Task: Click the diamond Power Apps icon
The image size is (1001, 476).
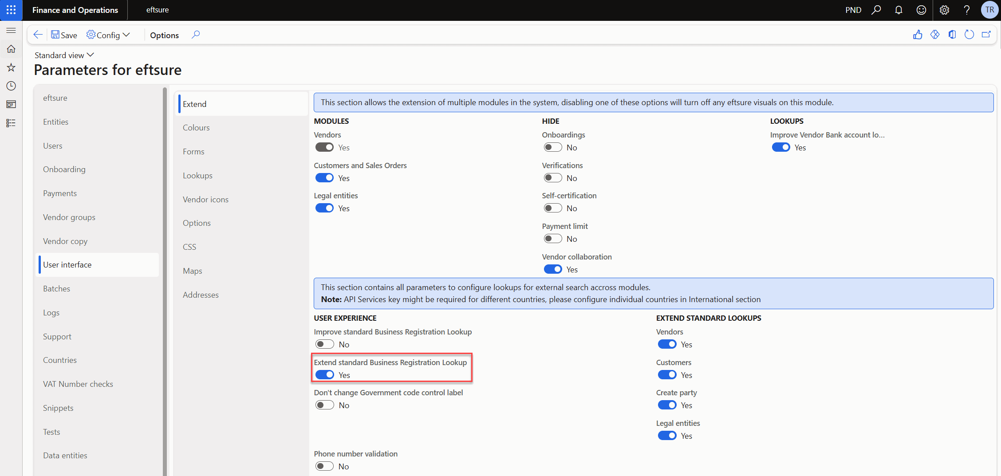Action: [935, 35]
